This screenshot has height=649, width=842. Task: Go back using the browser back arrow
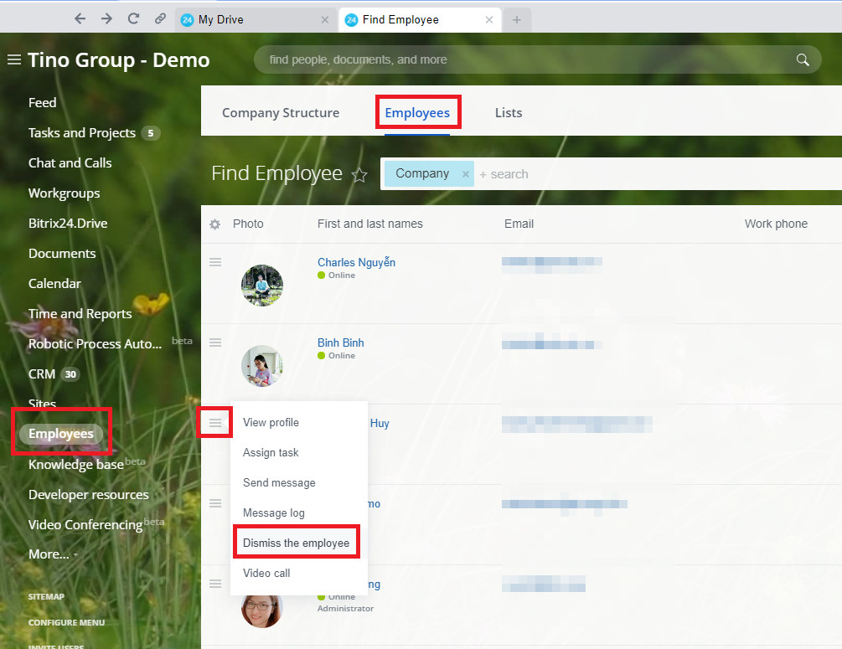point(80,18)
